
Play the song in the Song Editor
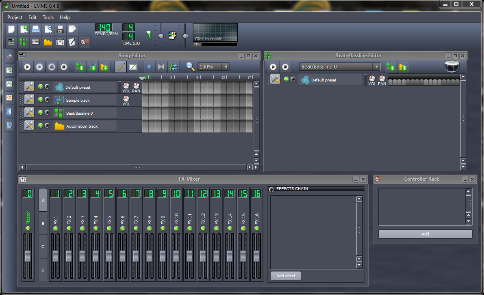pyautogui.click(x=27, y=67)
